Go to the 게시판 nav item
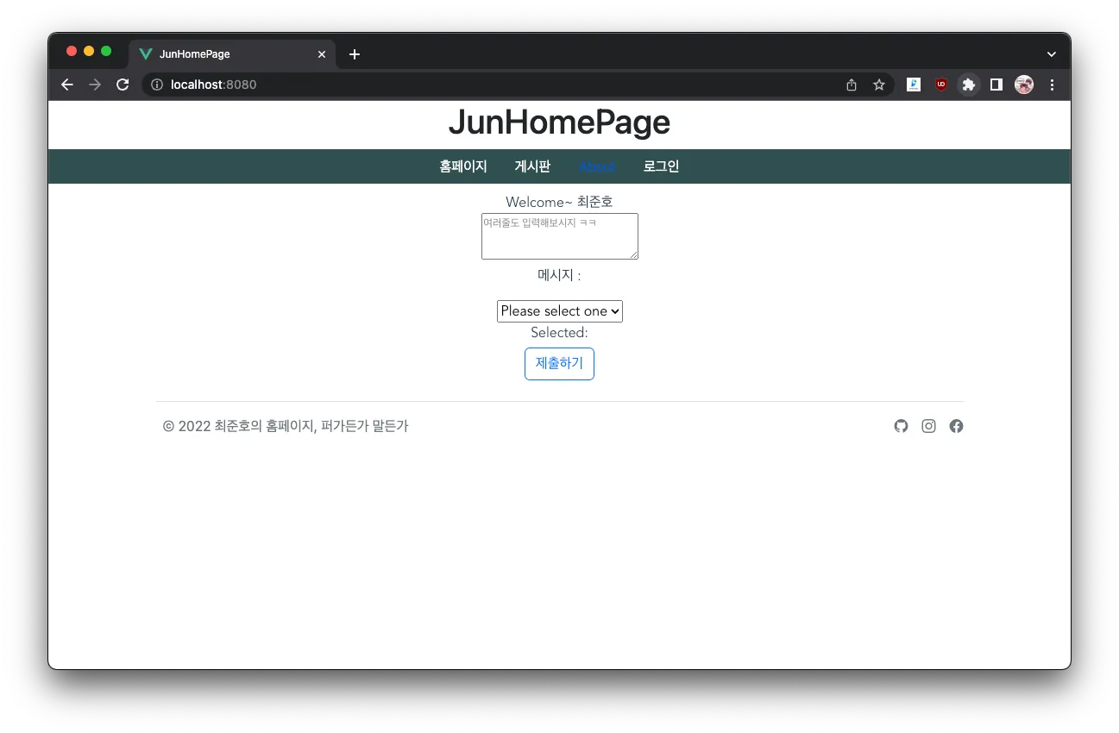The height and width of the screenshot is (733, 1119). (532, 166)
